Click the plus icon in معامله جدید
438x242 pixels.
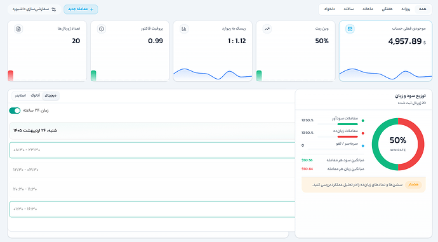[x=92, y=10]
